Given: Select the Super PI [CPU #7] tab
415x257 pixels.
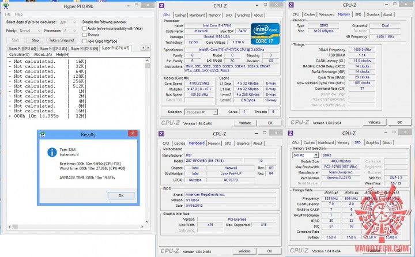Looking at the screenshot, I should (x=115, y=48).
